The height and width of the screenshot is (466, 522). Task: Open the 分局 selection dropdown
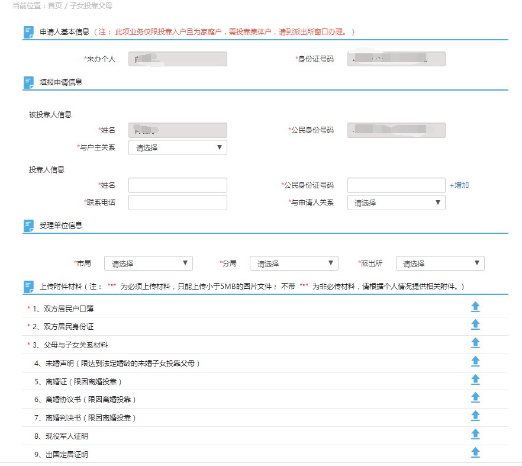(294, 263)
